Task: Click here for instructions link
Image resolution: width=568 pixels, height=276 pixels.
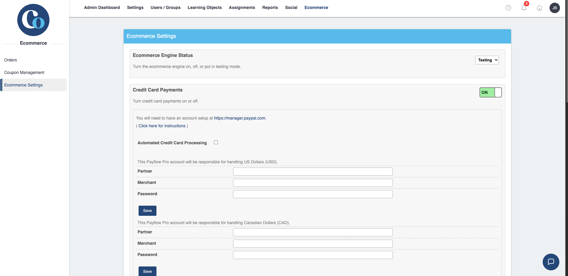Action: click(x=162, y=126)
